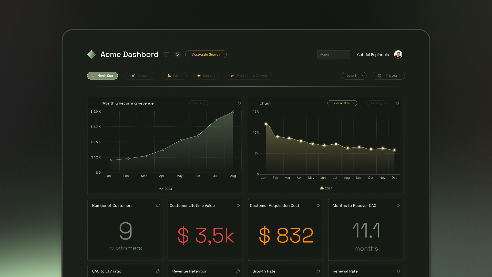Click the Accelerate Growth button
The height and width of the screenshot is (277, 492).
(206, 54)
